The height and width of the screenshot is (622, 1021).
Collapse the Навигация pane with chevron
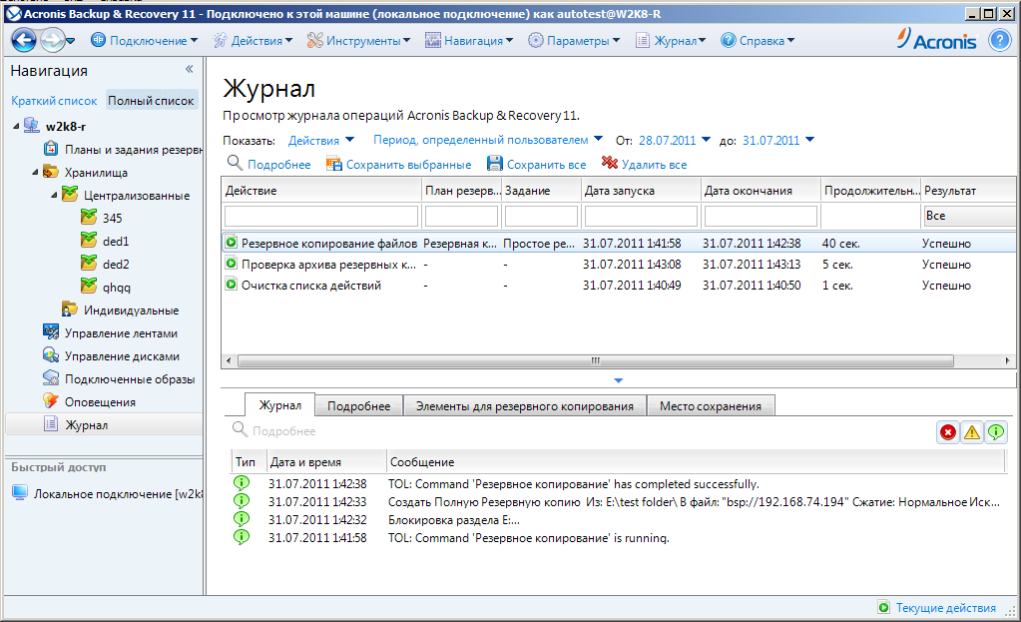coord(190,69)
